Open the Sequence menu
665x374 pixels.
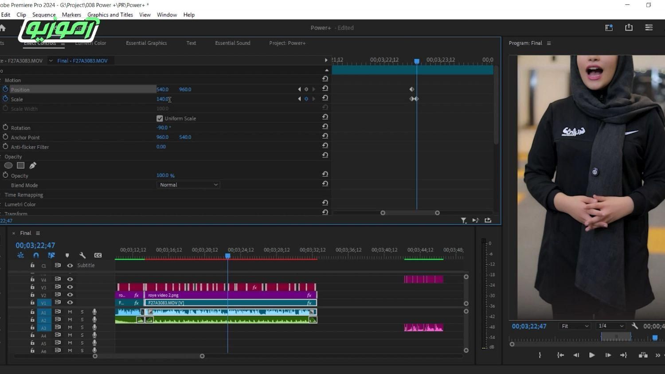click(x=43, y=15)
